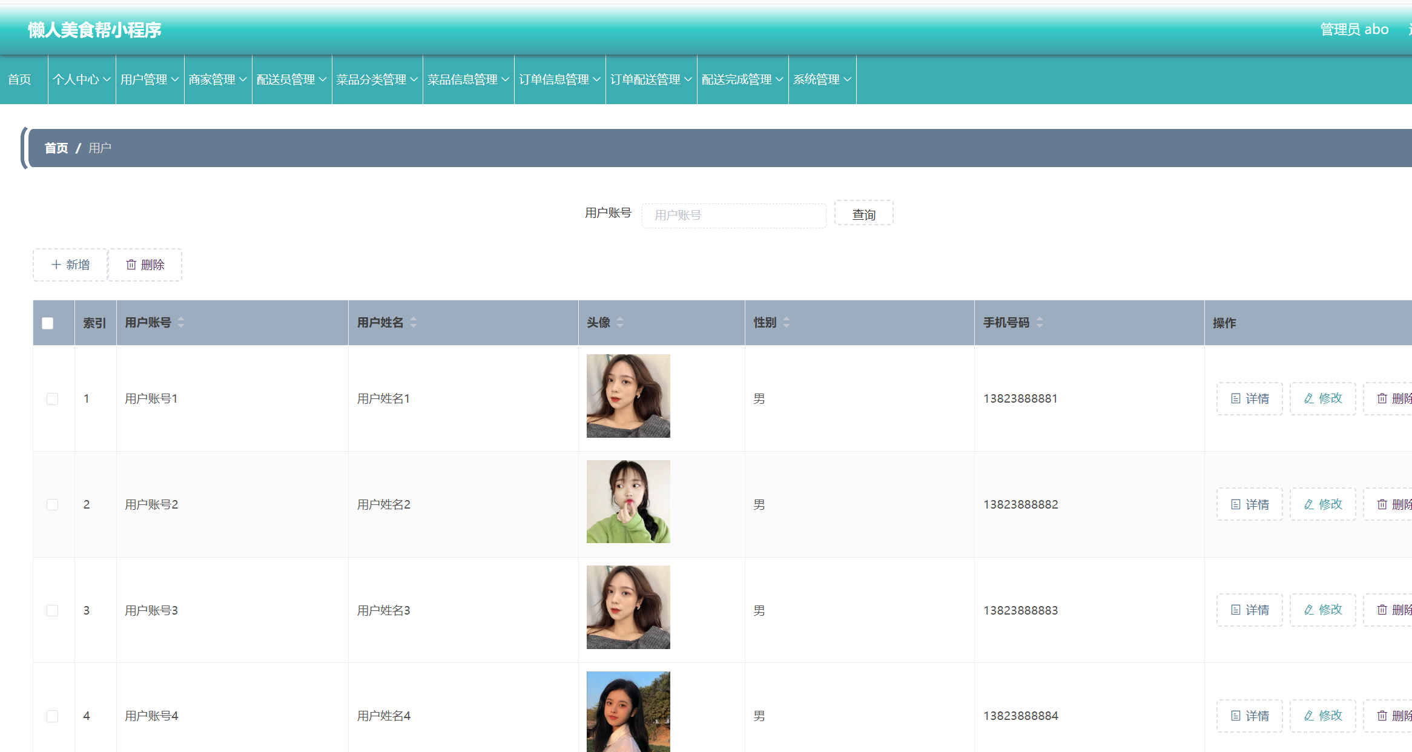Screen dimensions: 1412x752
Task: Click the trash icon on top 删除 button
Action: pyautogui.click(x=131, y=265)
